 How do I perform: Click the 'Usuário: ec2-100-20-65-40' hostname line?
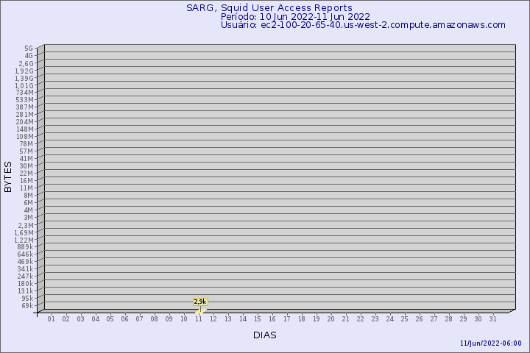click(x=363, y=25)
